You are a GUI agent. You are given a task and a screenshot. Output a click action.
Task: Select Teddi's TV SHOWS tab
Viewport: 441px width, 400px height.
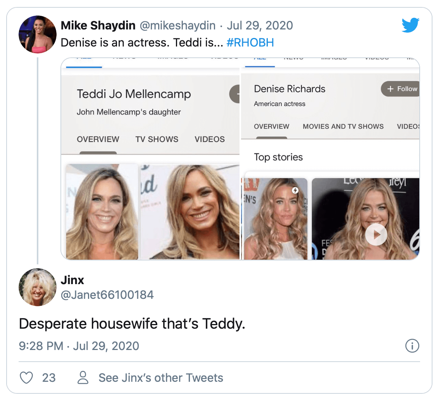pos(157,139)
